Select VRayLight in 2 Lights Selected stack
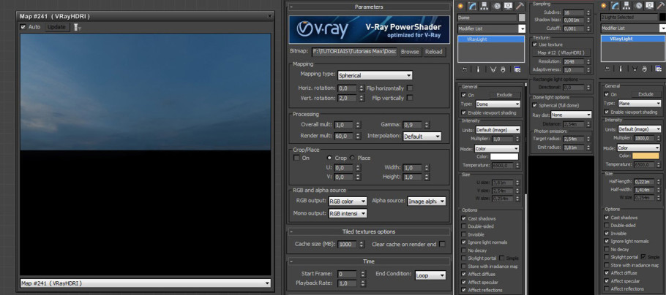The width and height of the screenshot is (666, 295). click(633, 39)
